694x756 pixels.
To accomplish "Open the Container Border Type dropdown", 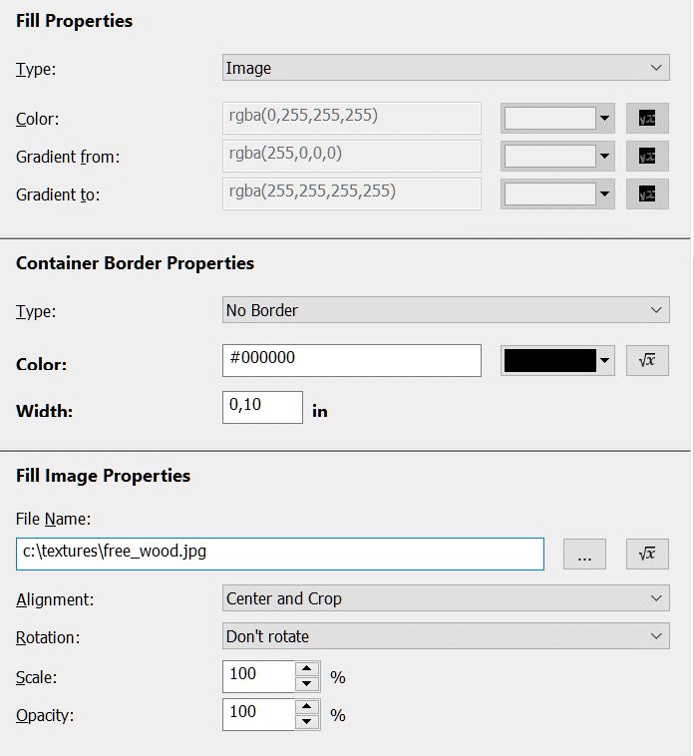I will (446, 309).
